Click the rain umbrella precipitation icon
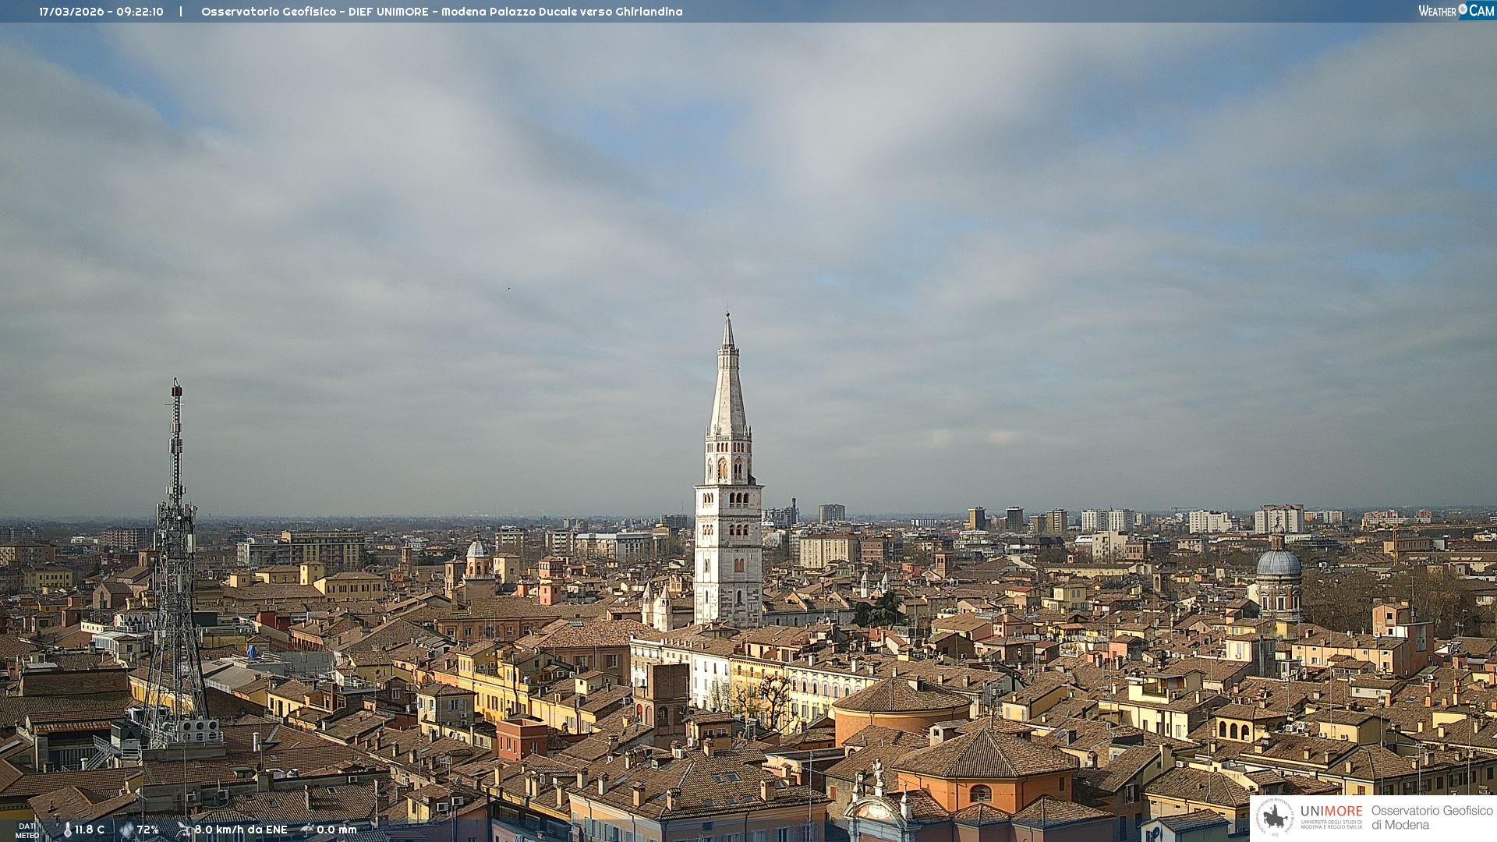 click(x=306, y=830)
